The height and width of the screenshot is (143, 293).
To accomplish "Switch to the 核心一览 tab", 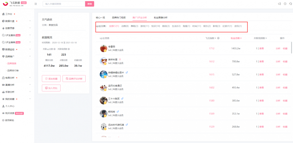I will click(100, 18).
